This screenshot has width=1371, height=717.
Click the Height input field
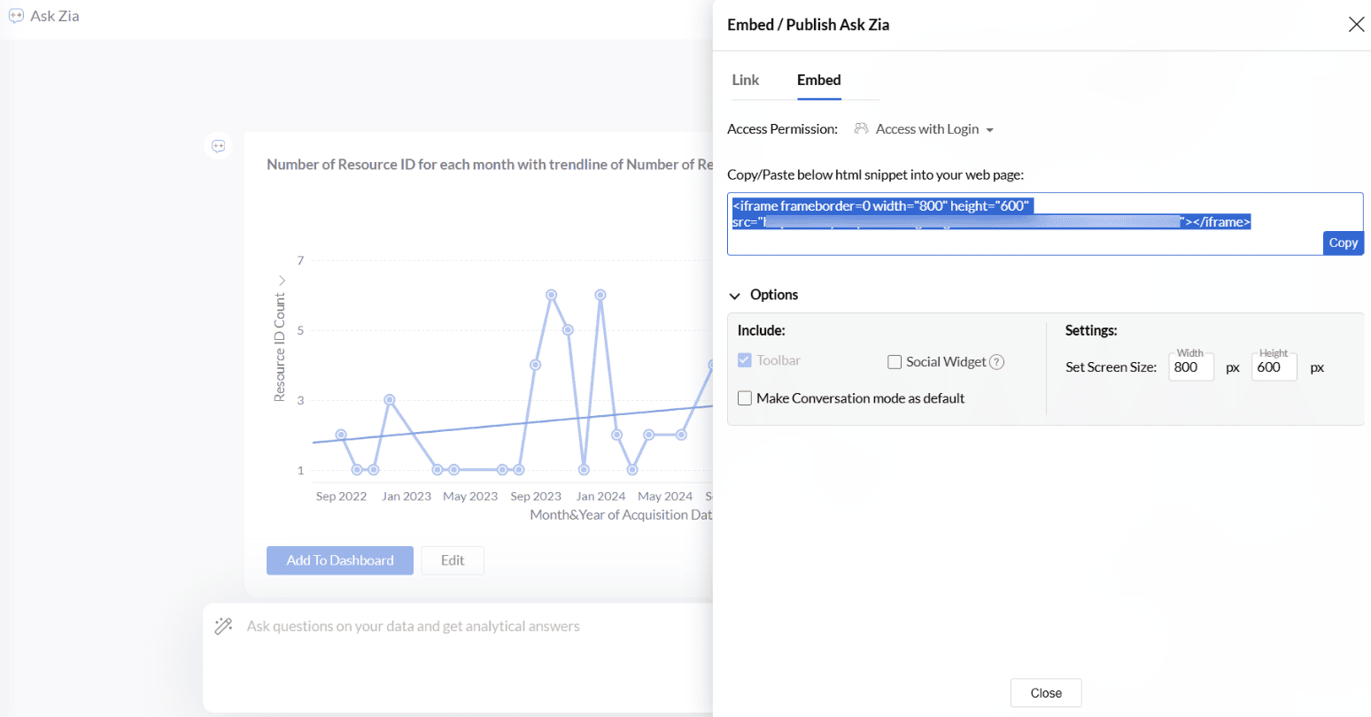click(1274, 367)
